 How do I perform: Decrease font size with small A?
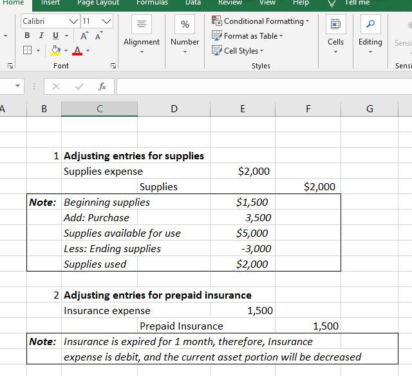click(98, 35)
